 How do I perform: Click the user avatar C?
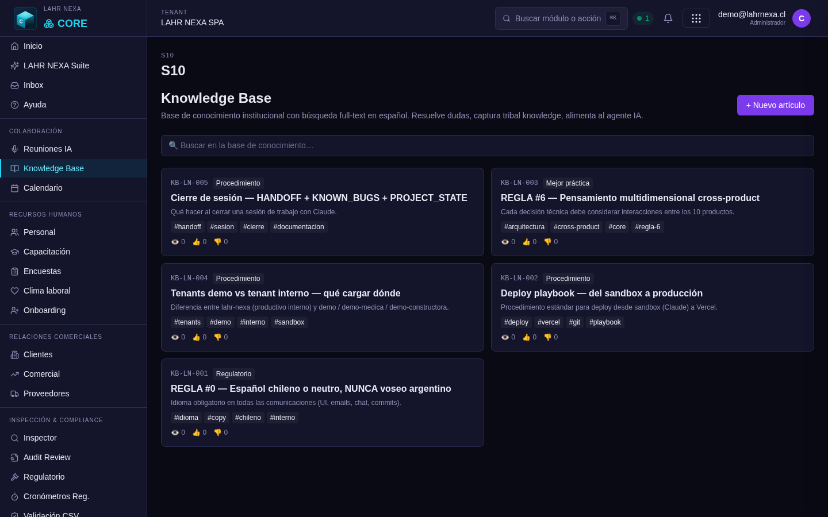802,18
